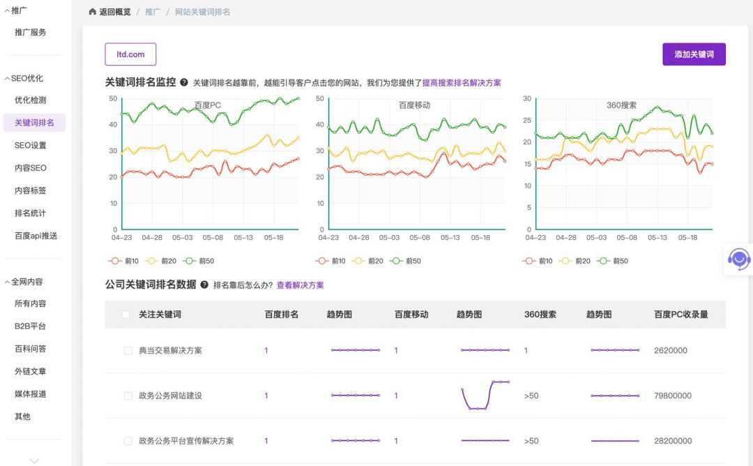The width and height of the screenshot is (753, 466).
Task: Open SEO设置 in the sidebar
Action: (x=30, y=145)
